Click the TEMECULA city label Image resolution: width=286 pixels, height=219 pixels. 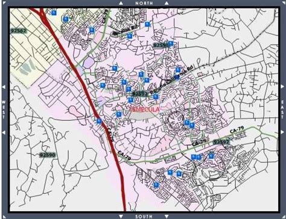coord(145,109)
